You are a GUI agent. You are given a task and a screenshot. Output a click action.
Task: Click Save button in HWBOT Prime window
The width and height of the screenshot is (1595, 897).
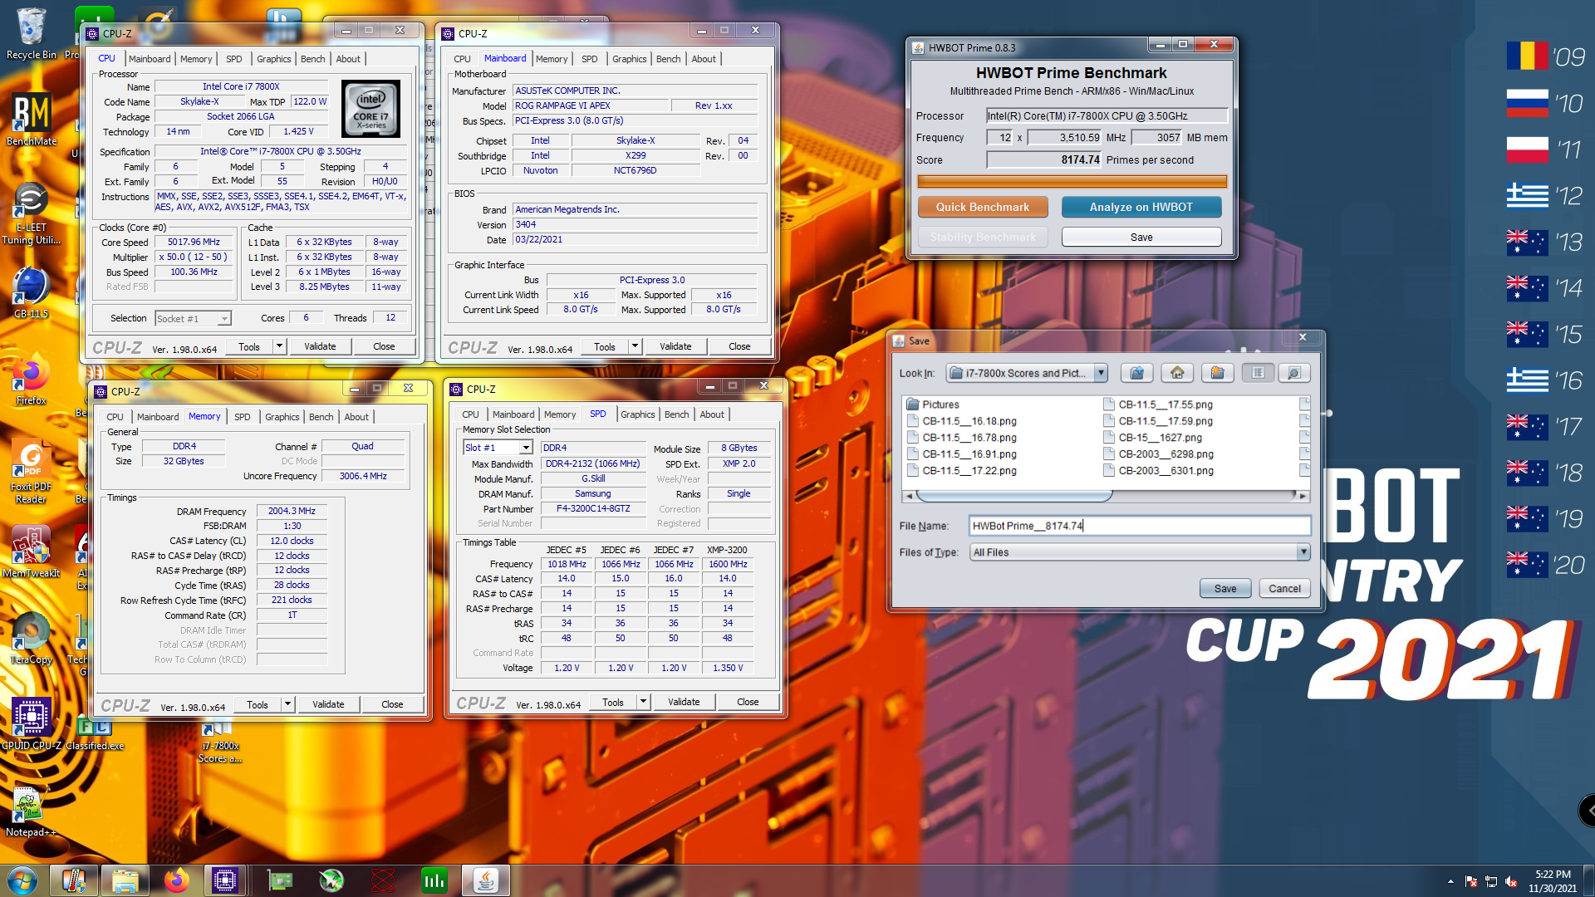1141,238
